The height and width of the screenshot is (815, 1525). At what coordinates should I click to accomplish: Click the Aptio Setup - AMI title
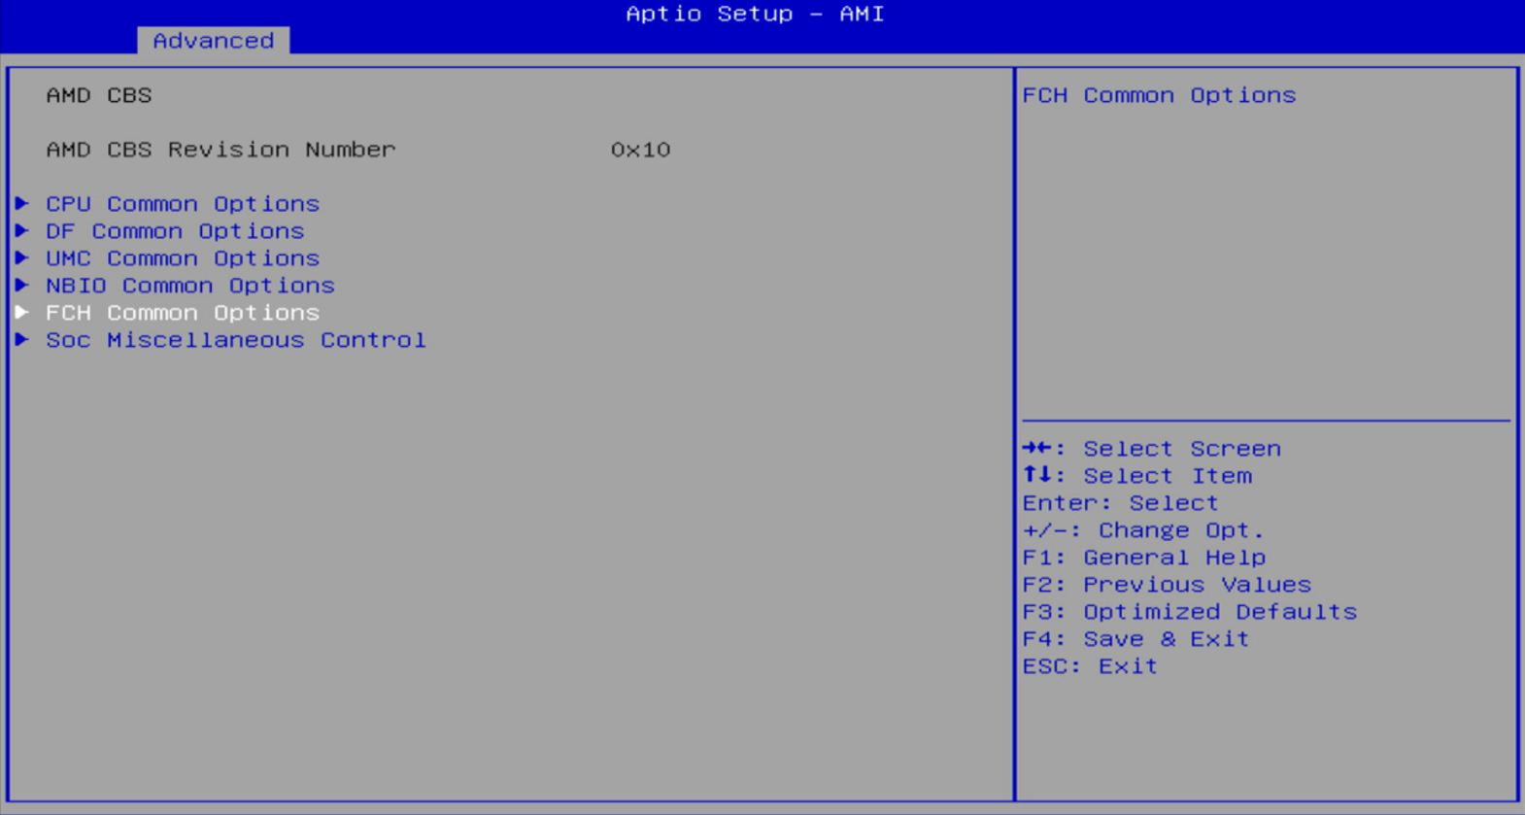pyautogui.click(x=755, y=14)
